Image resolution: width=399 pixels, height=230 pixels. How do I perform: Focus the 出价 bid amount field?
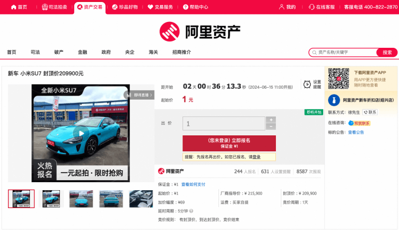point(223,123)
